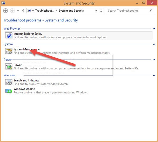The width and height of the screenshot is (158, 142).
Task: Click the Power section header label
Action: click(x=8, y=60)
